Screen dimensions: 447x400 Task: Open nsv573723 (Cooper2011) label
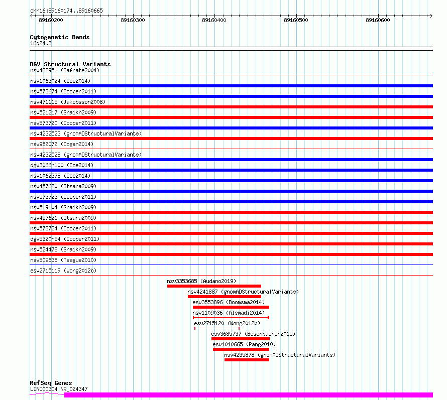[63, 197]
